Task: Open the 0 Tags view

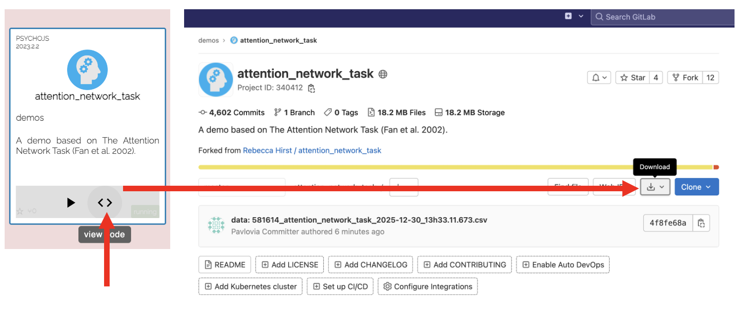Action: coord(341,113)
